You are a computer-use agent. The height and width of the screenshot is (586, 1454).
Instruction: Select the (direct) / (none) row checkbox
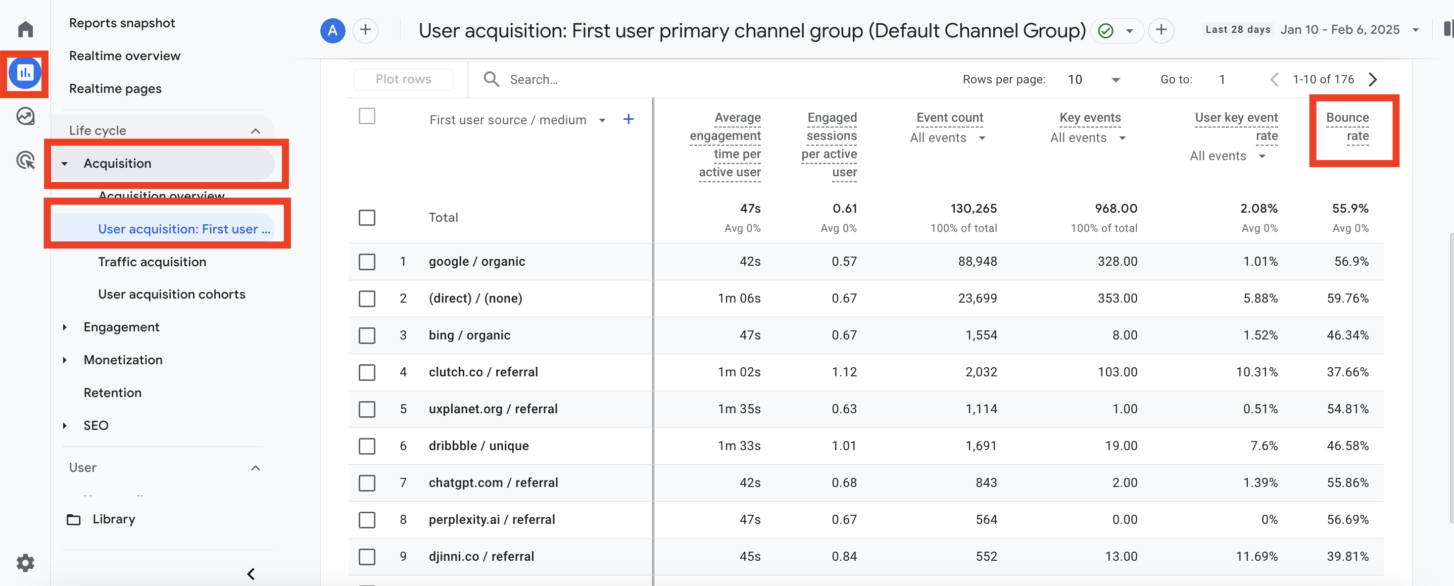(x=367, y=298)
